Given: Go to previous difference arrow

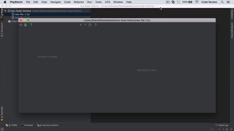Looking at the screenshot, I should click(81, 25).
